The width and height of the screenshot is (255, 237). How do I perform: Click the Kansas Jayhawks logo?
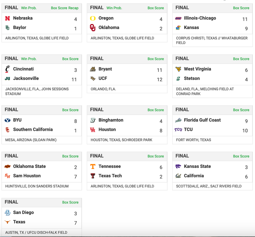coord(178,28)
